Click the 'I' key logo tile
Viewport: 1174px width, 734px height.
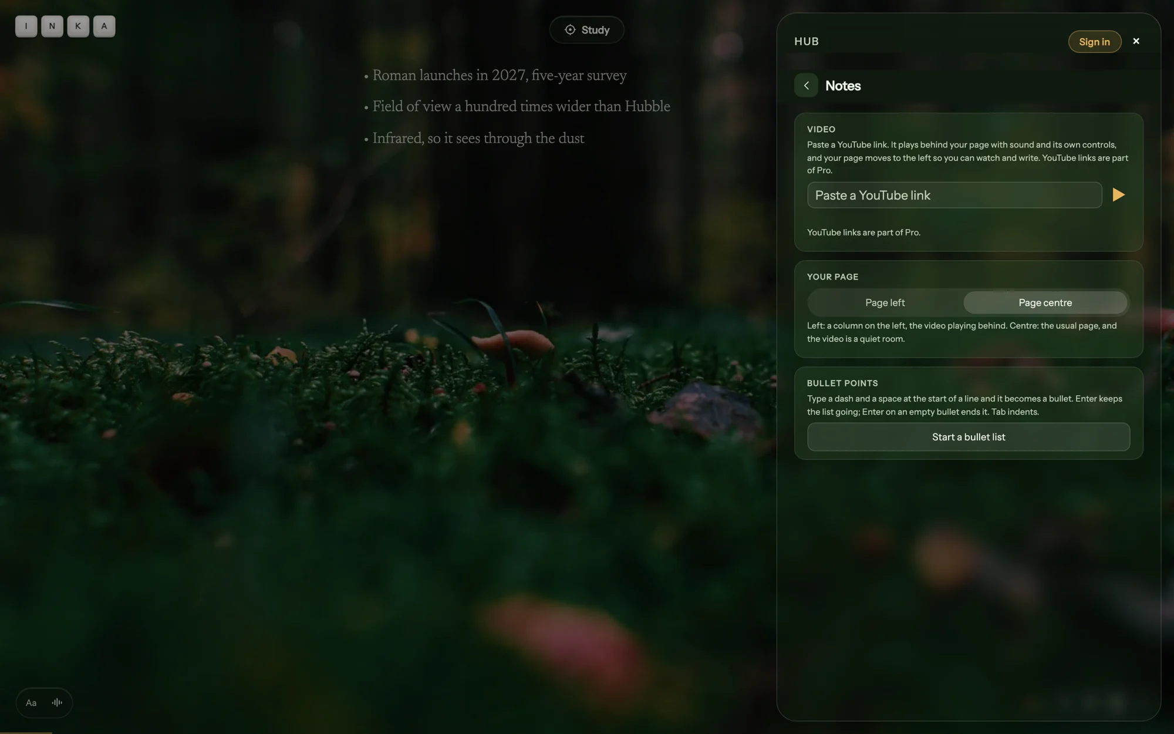click(x=26, y=26)
